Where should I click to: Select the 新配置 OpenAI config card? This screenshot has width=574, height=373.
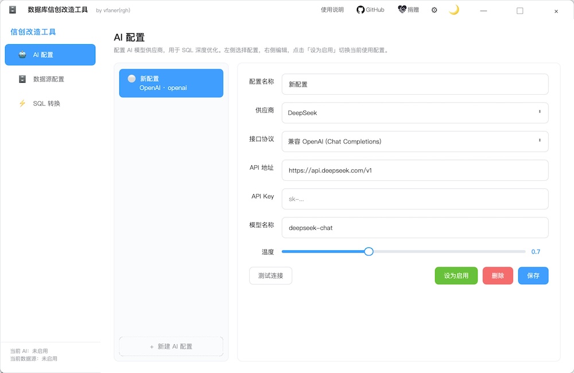171,83
